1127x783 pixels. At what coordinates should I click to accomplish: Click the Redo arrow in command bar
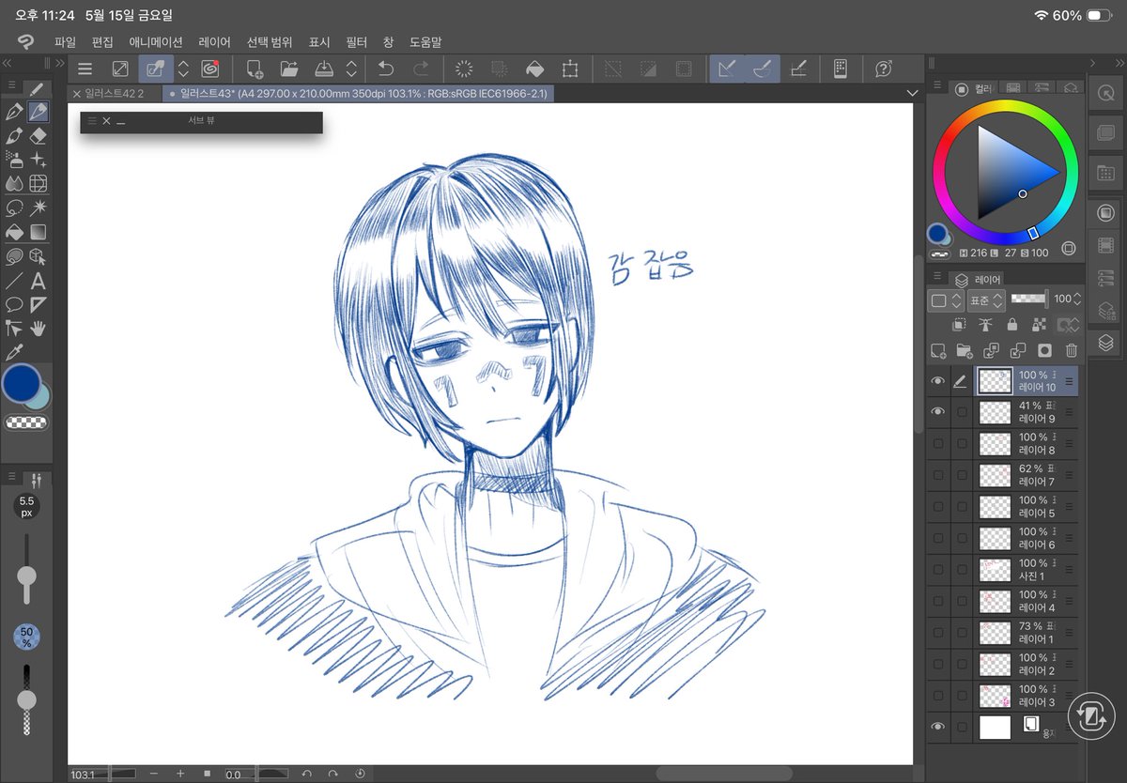pos(421,69)
